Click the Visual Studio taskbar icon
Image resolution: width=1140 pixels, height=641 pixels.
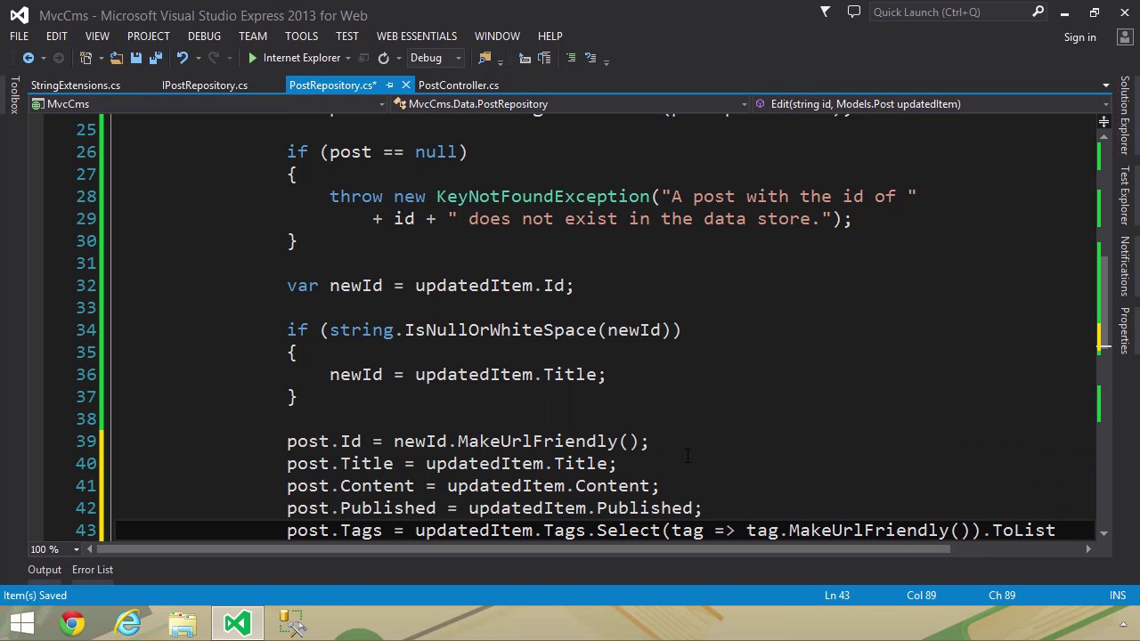[238, 622]
